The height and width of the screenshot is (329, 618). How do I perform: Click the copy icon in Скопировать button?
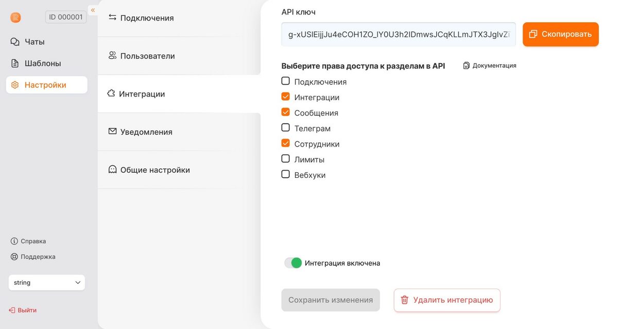pyautogui.click(x=533, y=34)
